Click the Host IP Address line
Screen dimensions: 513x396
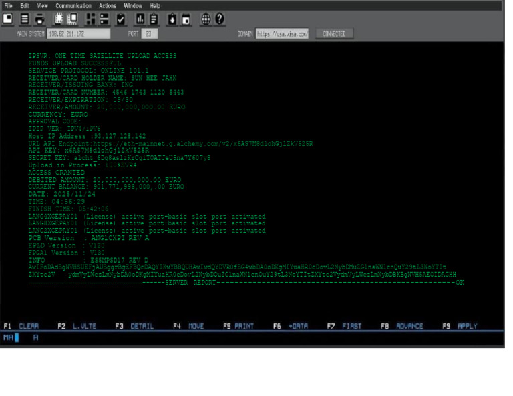[x=87, y=136]
